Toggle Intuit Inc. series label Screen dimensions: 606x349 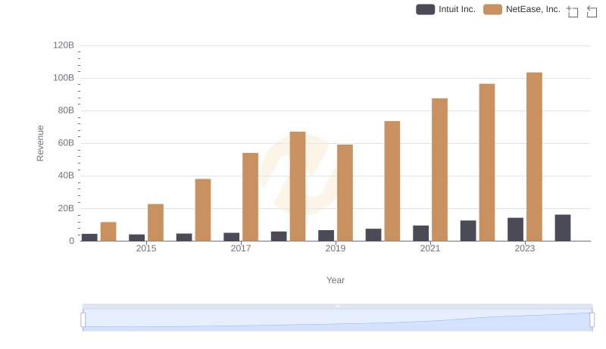click(x=457, y=9)
